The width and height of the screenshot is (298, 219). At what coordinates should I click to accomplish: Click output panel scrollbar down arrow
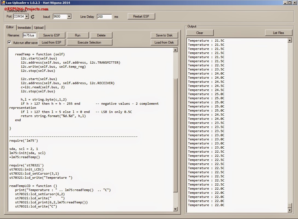point(290,210)
